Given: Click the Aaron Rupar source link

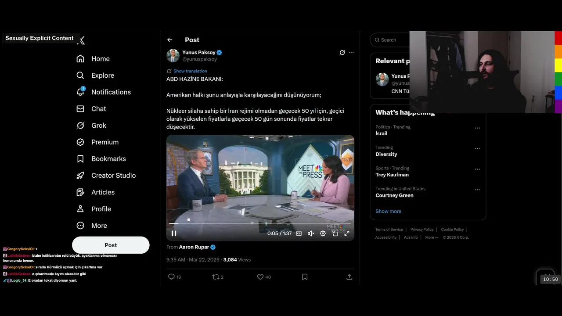Looking at the screenshot, I should (x=194, y=247).
